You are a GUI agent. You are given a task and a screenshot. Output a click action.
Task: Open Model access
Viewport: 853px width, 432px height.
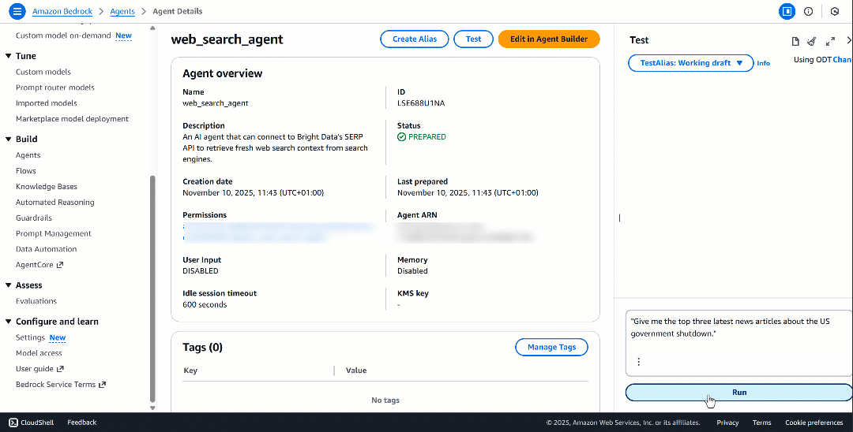coord(39,352)
